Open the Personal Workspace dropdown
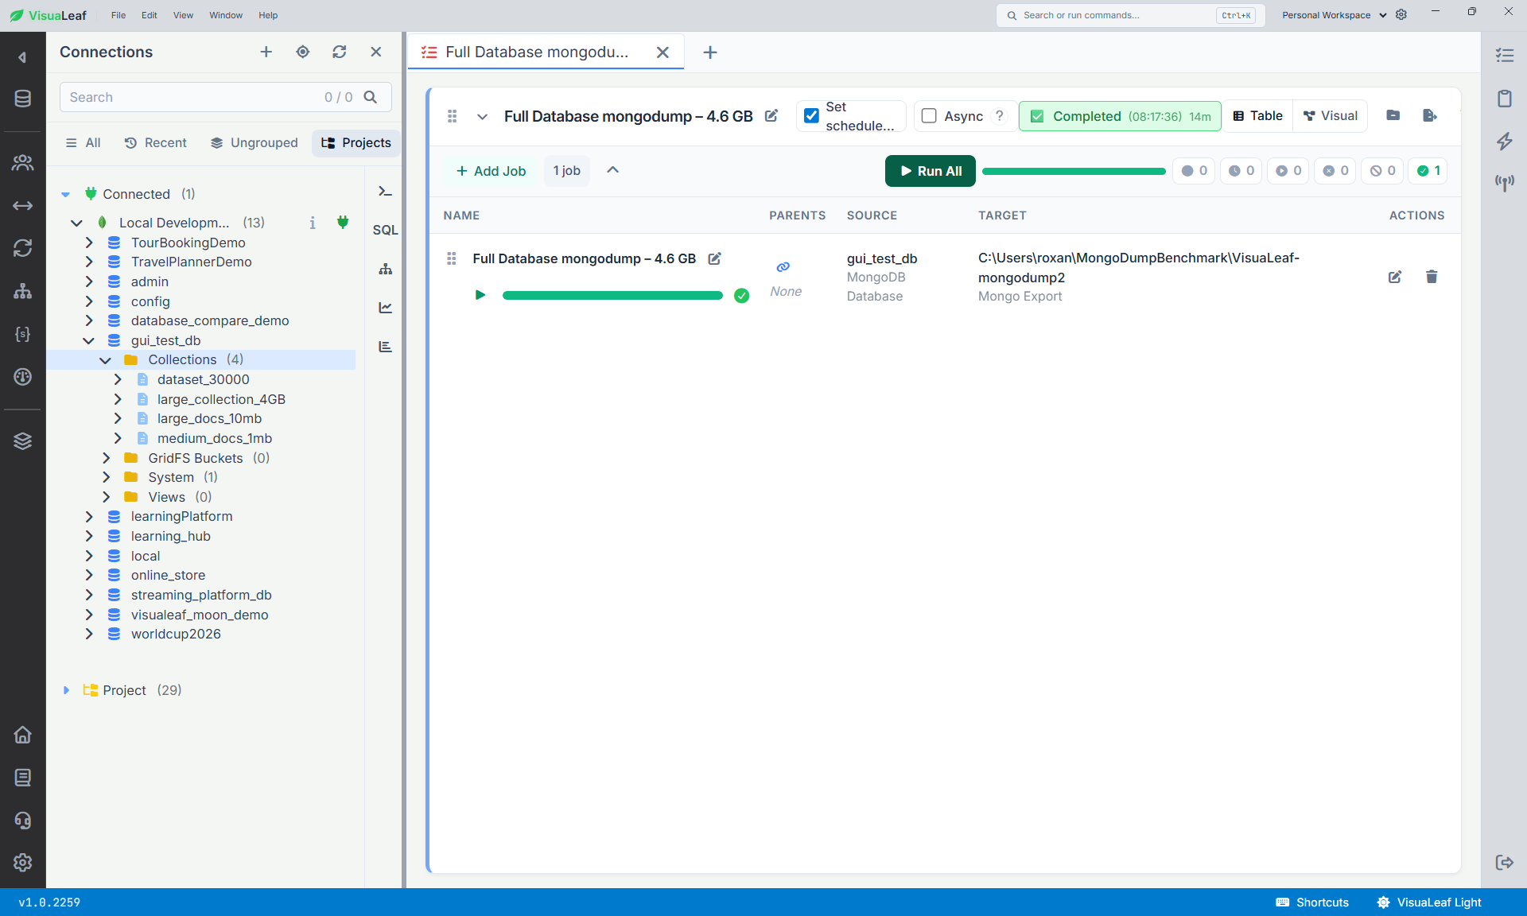The height and width of the screenshot is (916, 1527). [1335, 15]
